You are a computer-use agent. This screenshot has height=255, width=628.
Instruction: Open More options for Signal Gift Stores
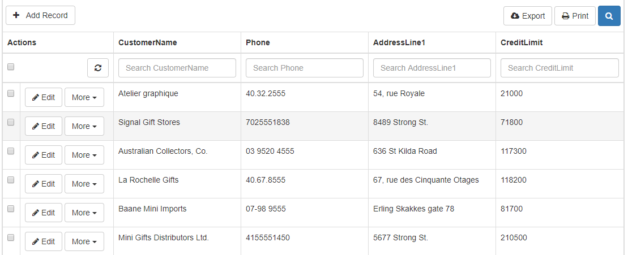(x=84, y=126)
